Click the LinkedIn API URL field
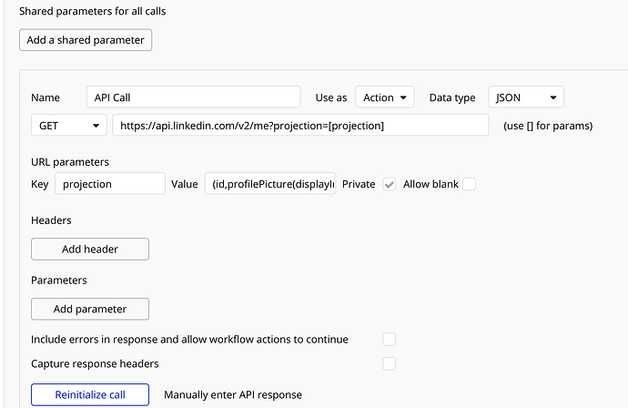 point(300,126)
